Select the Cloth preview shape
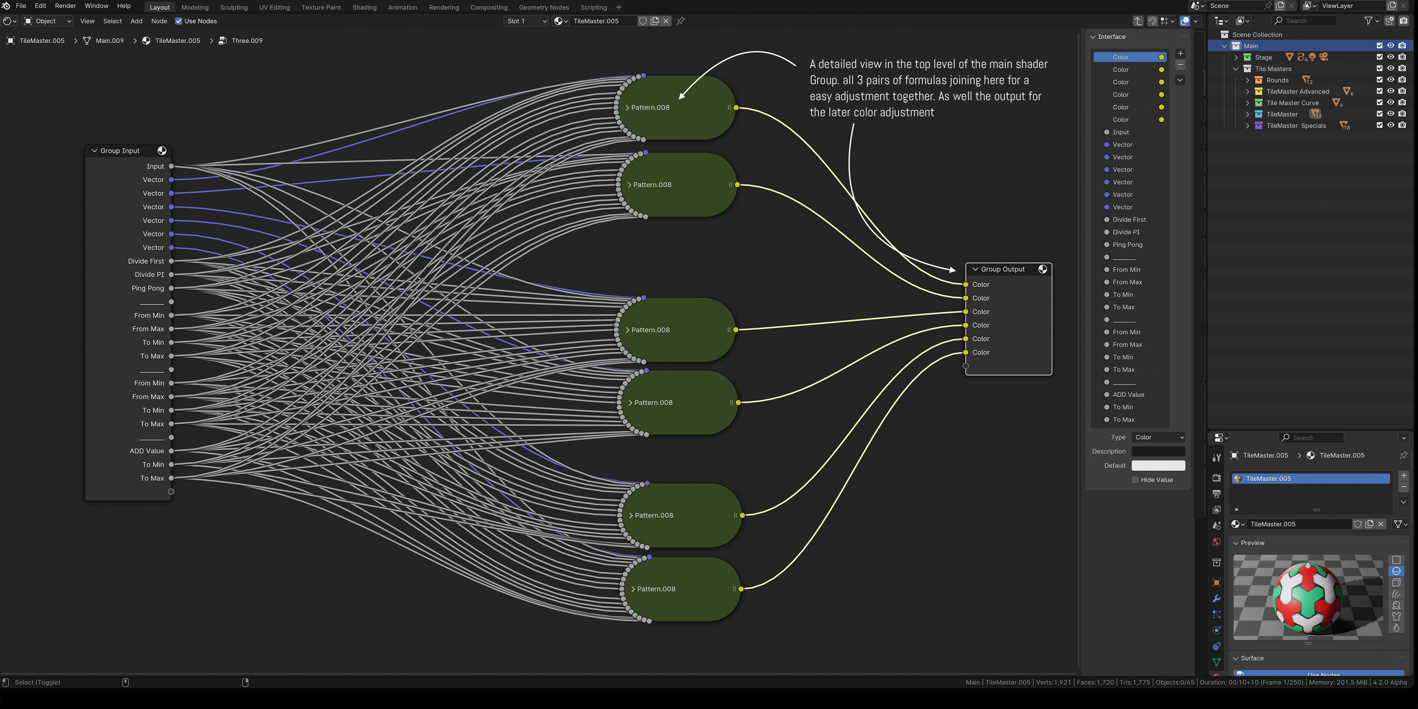The width and height of the screenshot is (1418, 709). 1396,617
